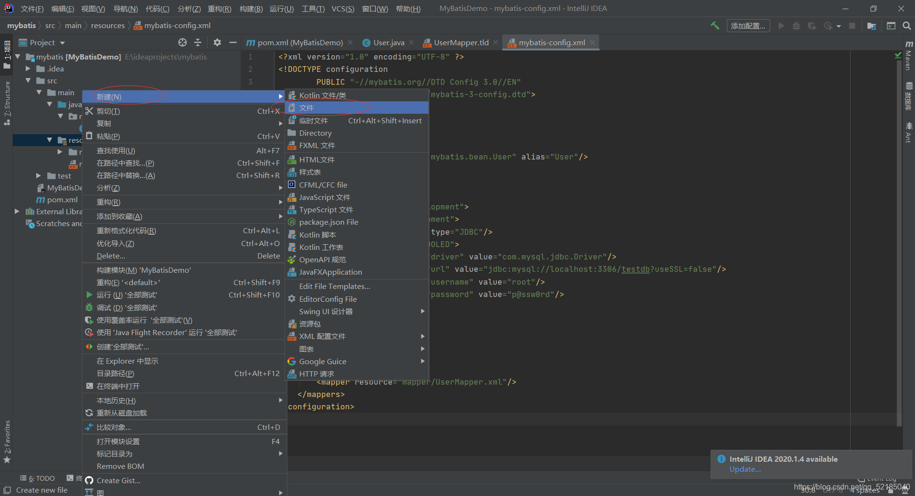This screenshot has height=496, width=915.
Task: Click 重新格式化代码(R) entry
Action: (183, 230)
